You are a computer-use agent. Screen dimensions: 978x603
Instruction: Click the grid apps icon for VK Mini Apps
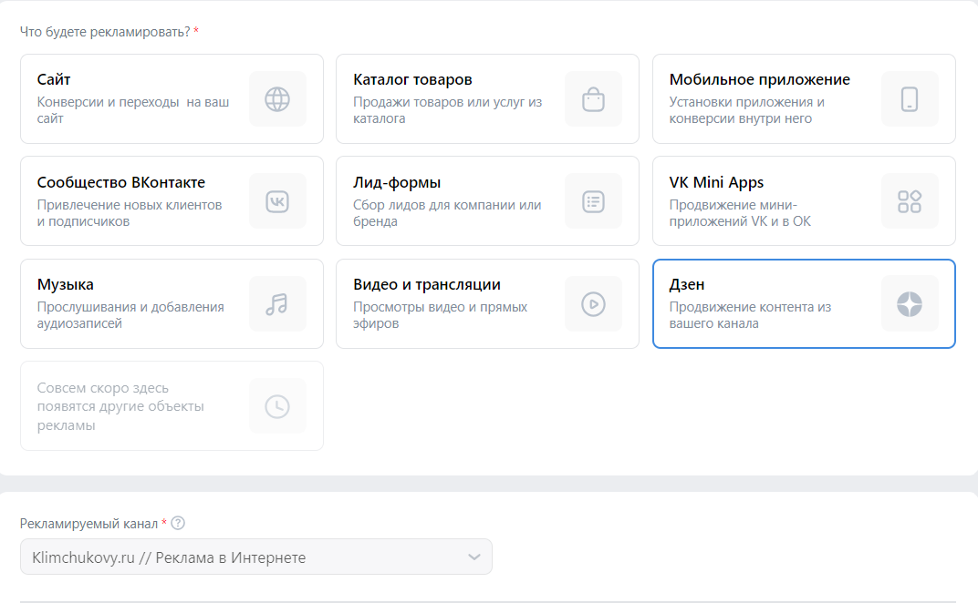[x=910, y=201]
